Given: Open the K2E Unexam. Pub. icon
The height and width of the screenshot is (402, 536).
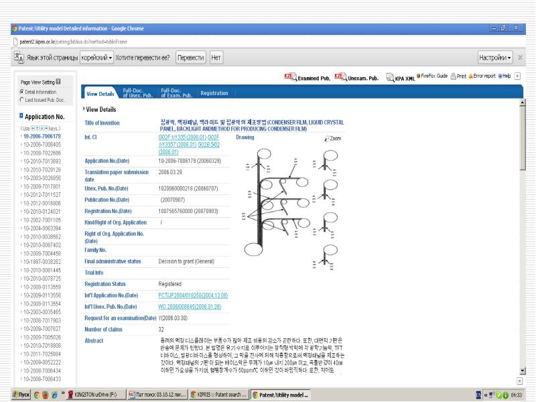Looking at the screenshot, I should click(x=339, y=77).
